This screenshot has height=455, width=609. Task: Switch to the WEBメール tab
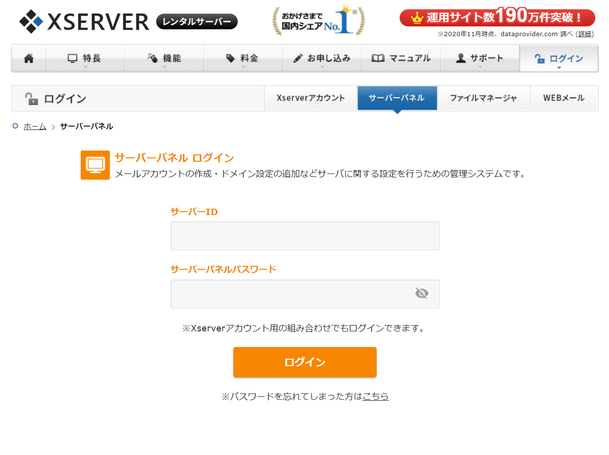coord(564,98)
